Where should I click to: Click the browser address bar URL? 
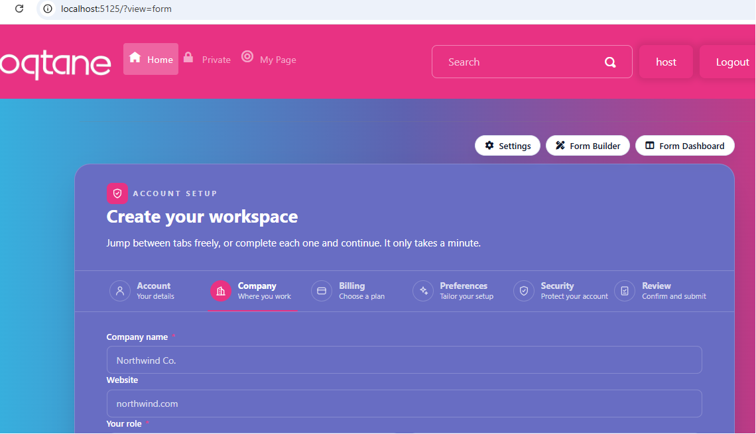(x=116, y=9)
